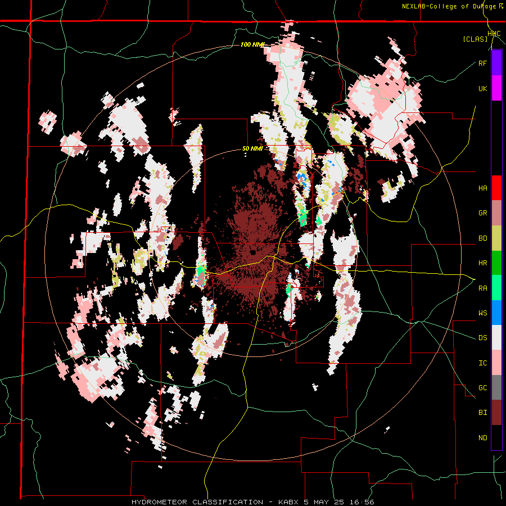
Task: Click the BD legend label
Action: [483, 238]
